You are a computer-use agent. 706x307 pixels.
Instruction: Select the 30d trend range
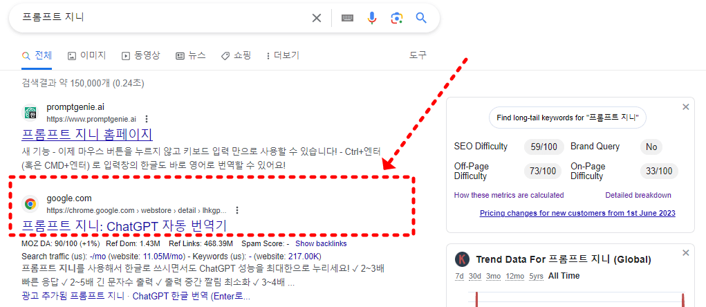tap(475, 276)
